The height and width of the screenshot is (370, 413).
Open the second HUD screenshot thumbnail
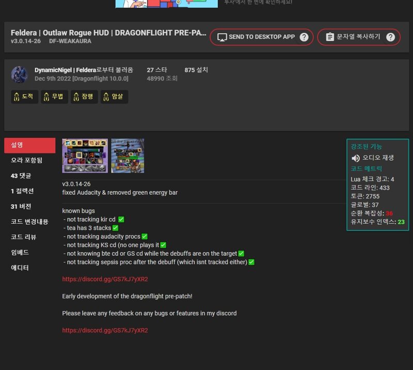pos(128,156)
